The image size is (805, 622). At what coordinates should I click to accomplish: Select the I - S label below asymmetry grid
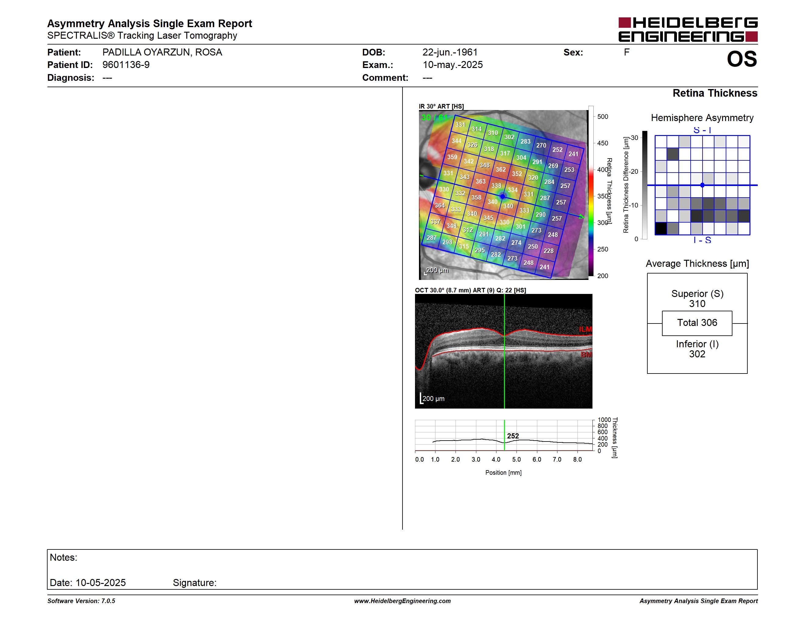(x=702, y=240)
